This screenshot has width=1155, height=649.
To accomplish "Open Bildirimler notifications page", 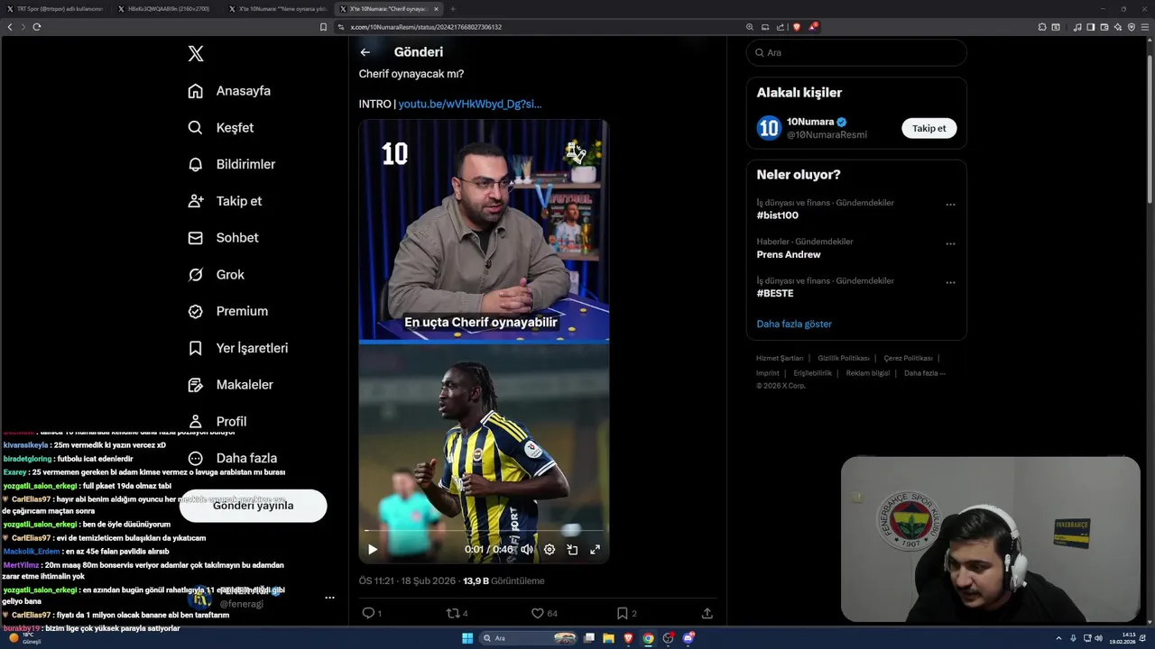I will pos(231,164).
